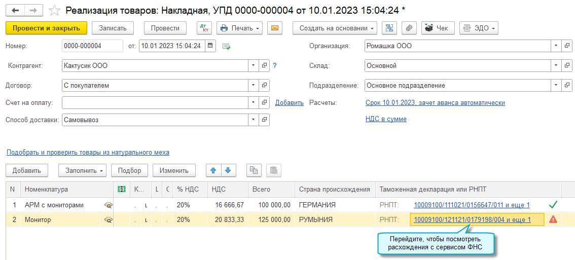Go back with the left arrow button
Image resolution: width=575 pixels, height=260 pixels.
15,10
